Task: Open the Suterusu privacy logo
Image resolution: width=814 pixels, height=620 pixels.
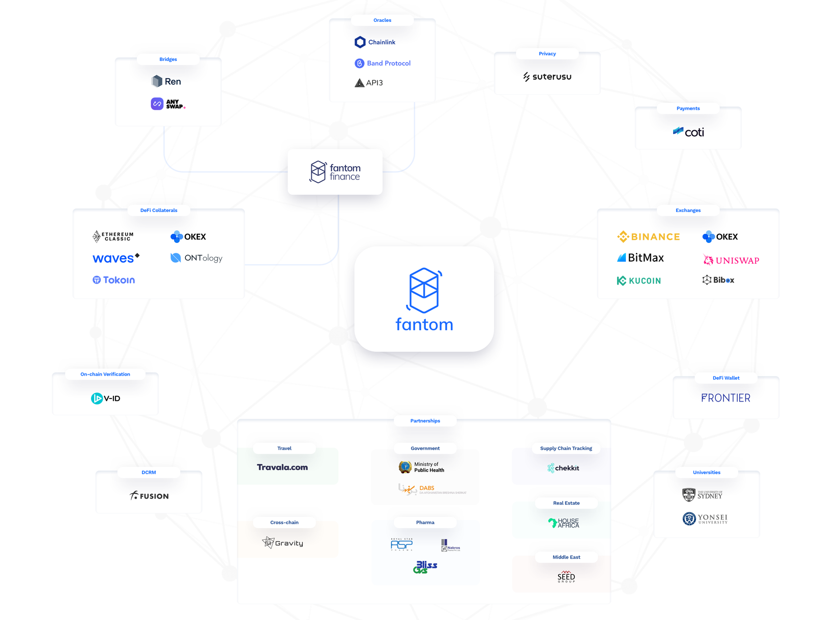Action: pos(547,77)
